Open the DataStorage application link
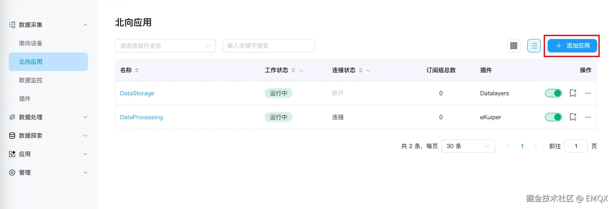Image resolution: width=614 pixels, height=209 pixels. tap(137, 93)
